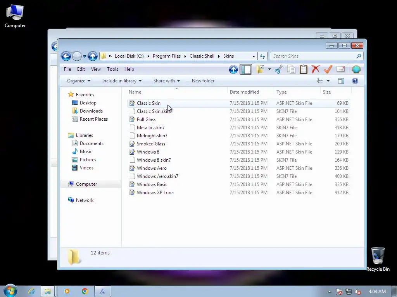Open Music library in navigation pane

pyautogui.click(x=86, y=152)
